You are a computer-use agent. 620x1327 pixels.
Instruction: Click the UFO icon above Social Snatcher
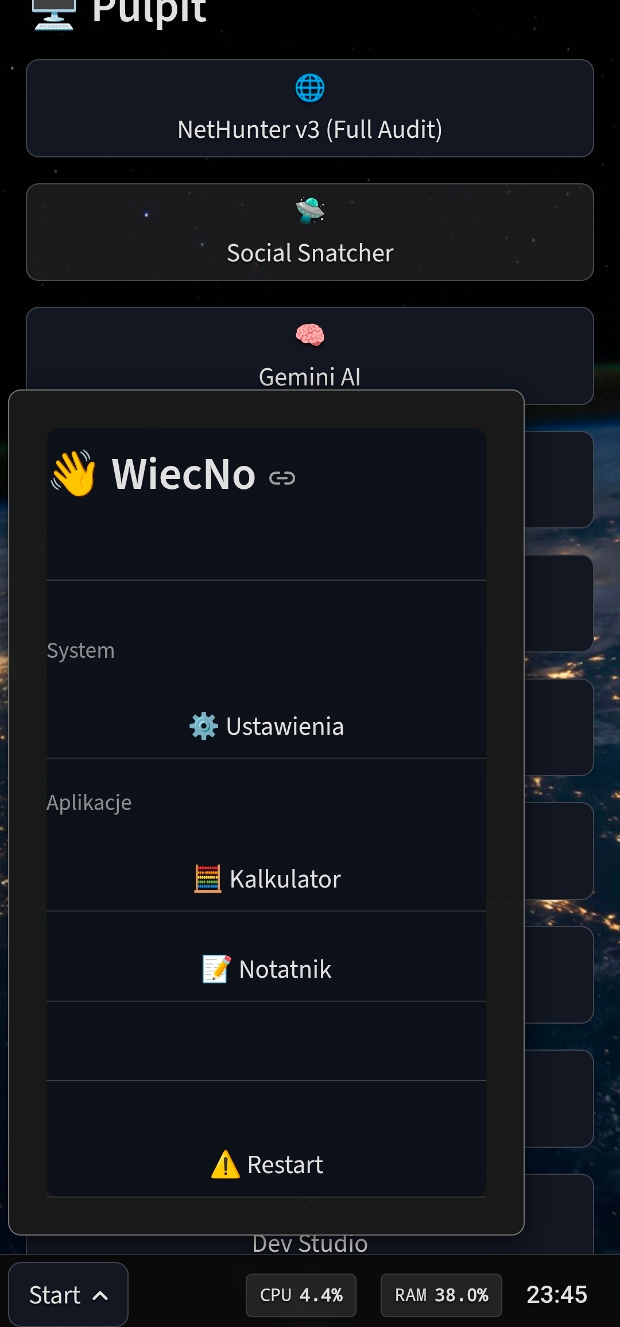(310, 211)
